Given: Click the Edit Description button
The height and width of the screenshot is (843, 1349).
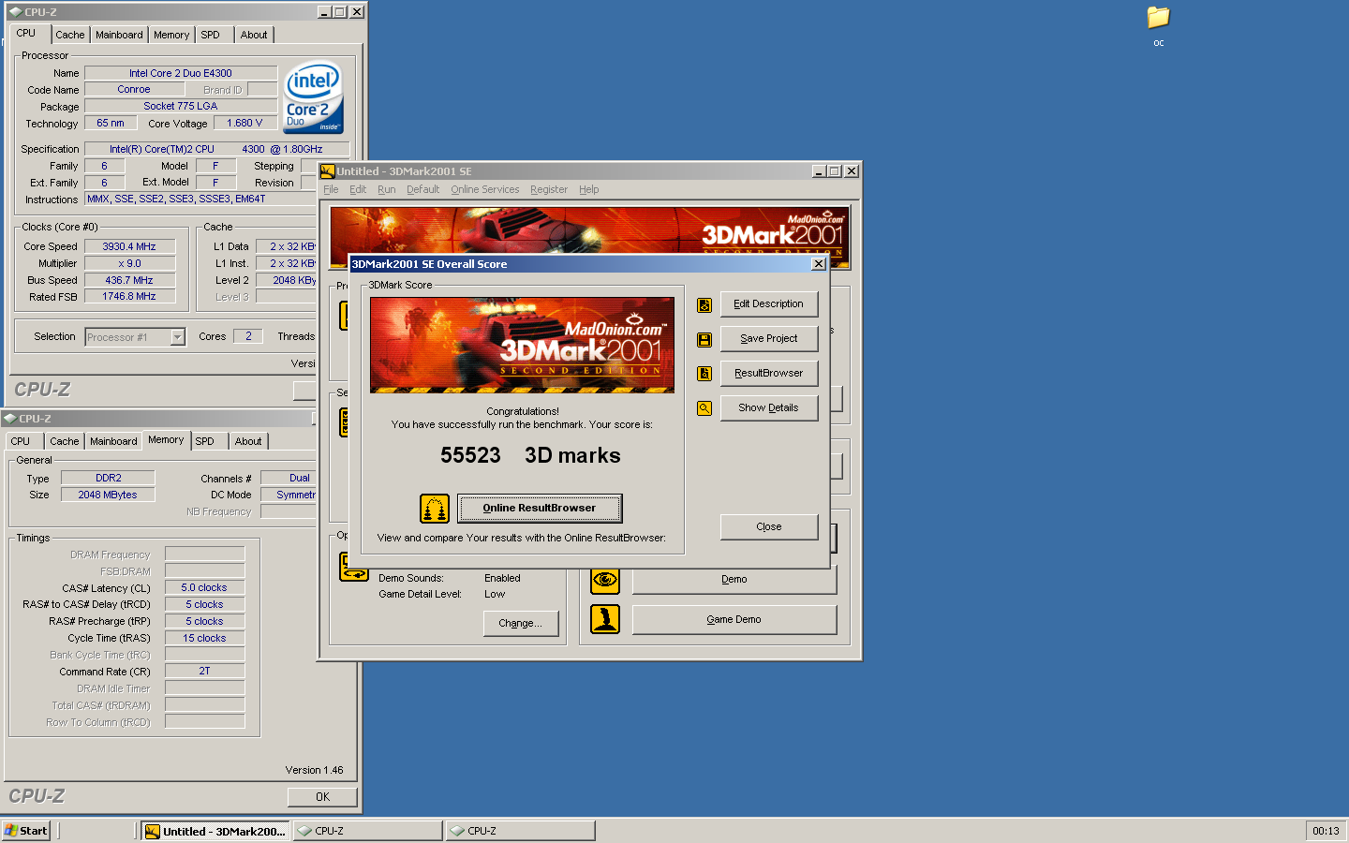Looking at the screenshot, I should (x=769, y=304).
